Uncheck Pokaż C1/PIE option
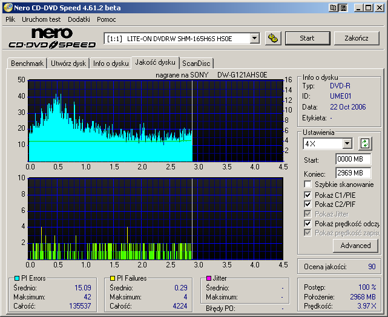 click(x=307, y=195)
